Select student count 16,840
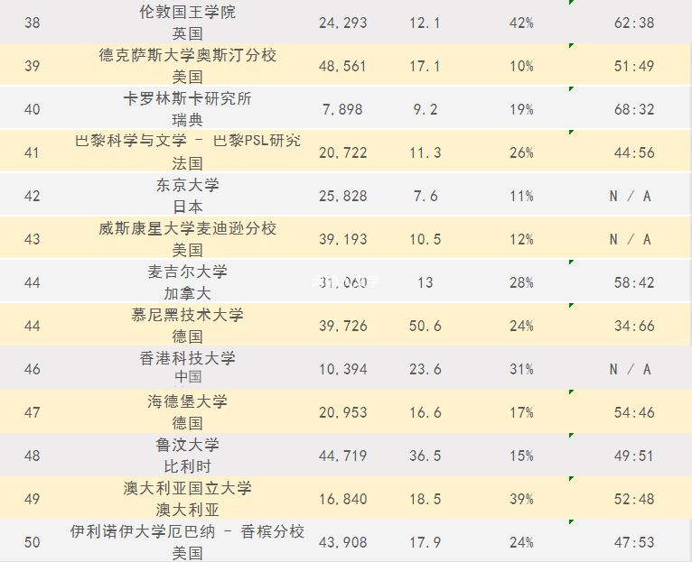Viewport: 692px width, 562px height. click(x=343, y=499)
